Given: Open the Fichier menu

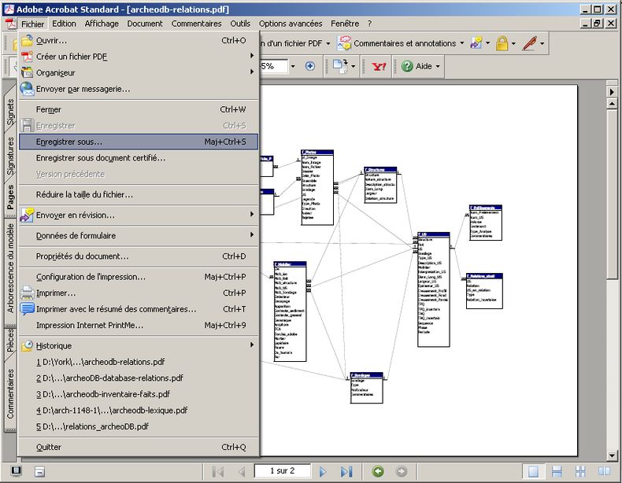Looking at the screenshot, I should point(32,24).
